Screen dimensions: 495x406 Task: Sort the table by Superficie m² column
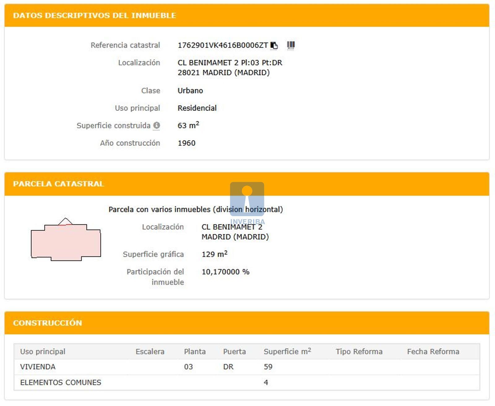point(287,352)
